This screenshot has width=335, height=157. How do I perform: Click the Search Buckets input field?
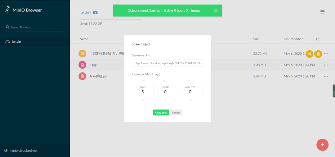pyautogui.click(x=35, y=27)
